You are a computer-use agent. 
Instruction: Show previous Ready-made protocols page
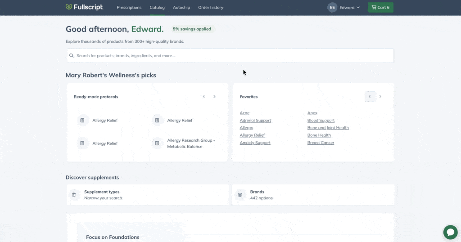click(x=204, y=97)
